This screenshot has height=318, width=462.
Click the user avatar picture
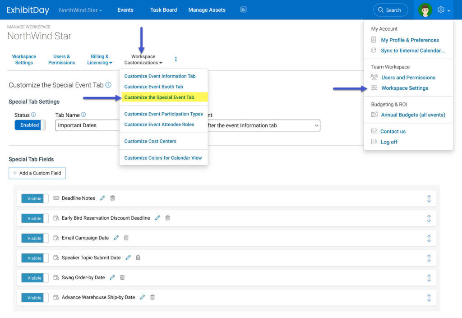425,10
